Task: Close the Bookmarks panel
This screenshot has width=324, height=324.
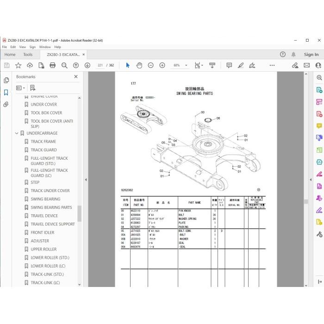Action: point(76,77)
